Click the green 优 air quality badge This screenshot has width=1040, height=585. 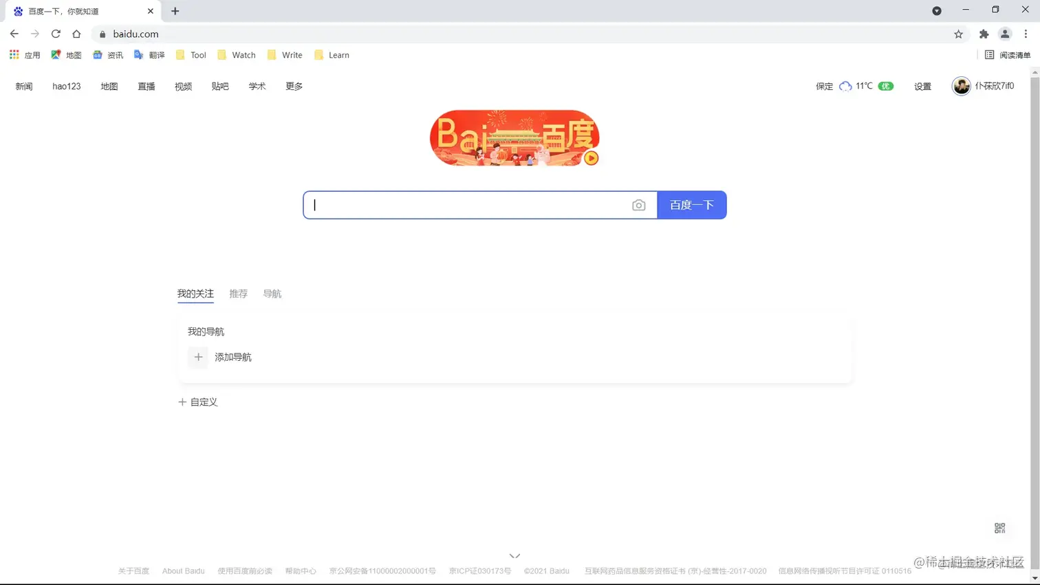[x=886, y=86]
